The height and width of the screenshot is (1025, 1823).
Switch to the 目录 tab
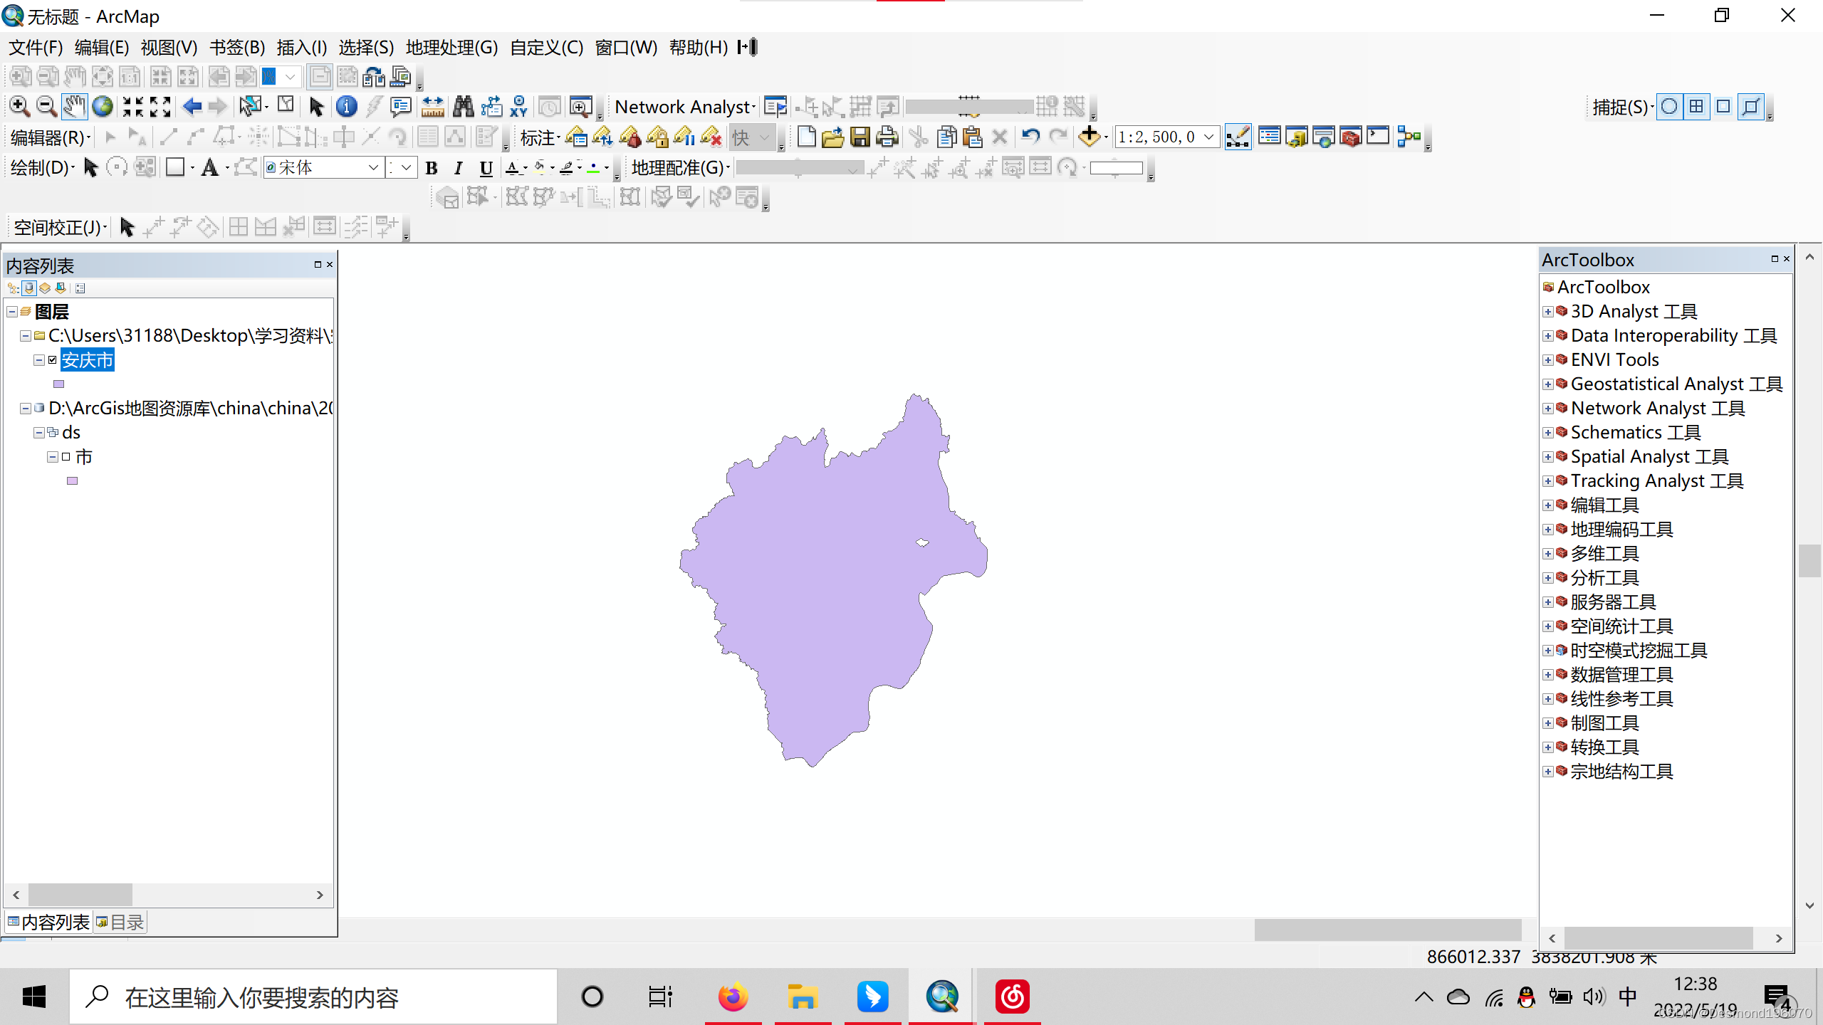click(120, 922)
